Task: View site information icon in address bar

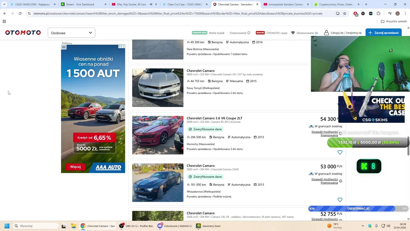Action: (29, 13)
